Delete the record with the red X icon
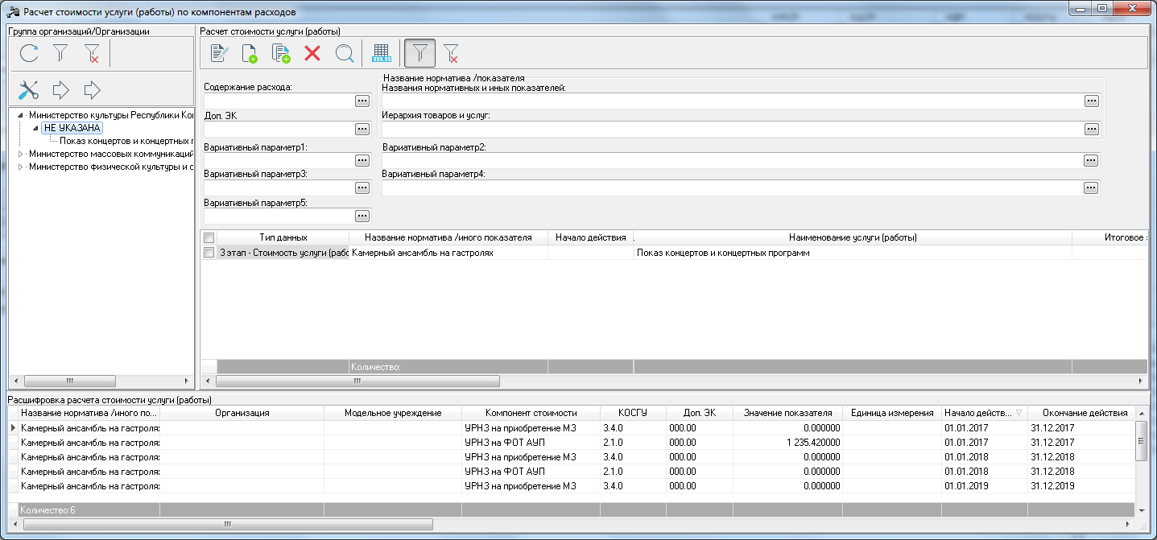1157x540 pixels. click(x=312, y=54)
